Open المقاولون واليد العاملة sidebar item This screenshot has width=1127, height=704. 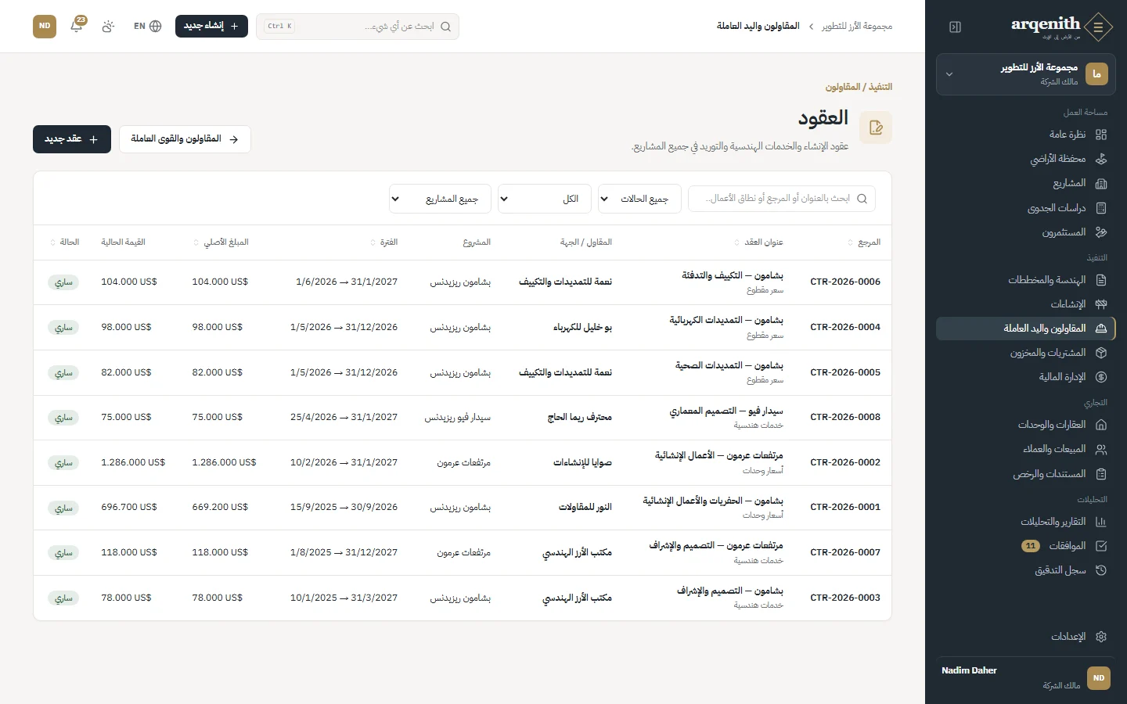click(x=1025, y=329)
